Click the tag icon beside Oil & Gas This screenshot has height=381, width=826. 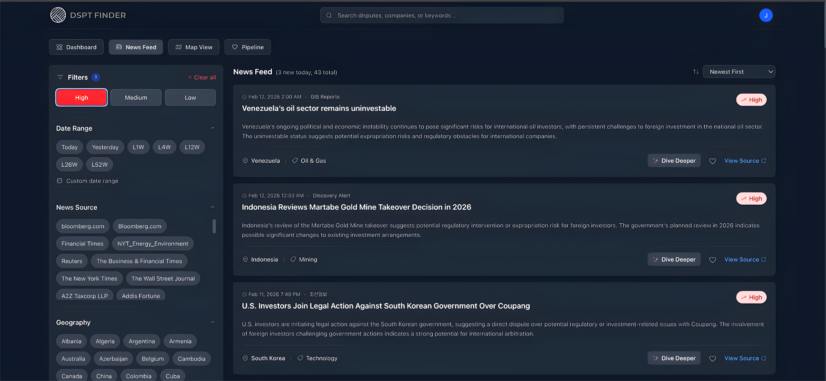[x=294, y=160]
